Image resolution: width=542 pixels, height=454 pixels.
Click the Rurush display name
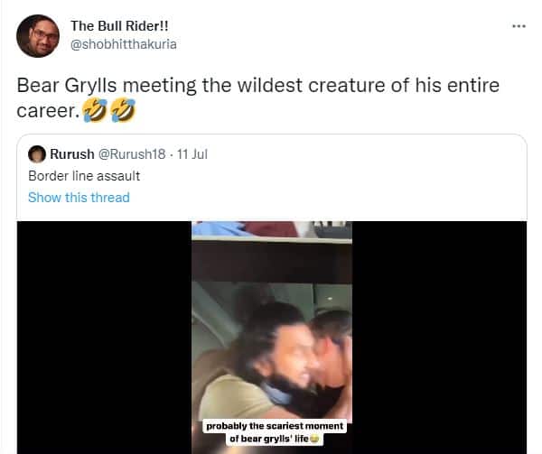(72, 154)
